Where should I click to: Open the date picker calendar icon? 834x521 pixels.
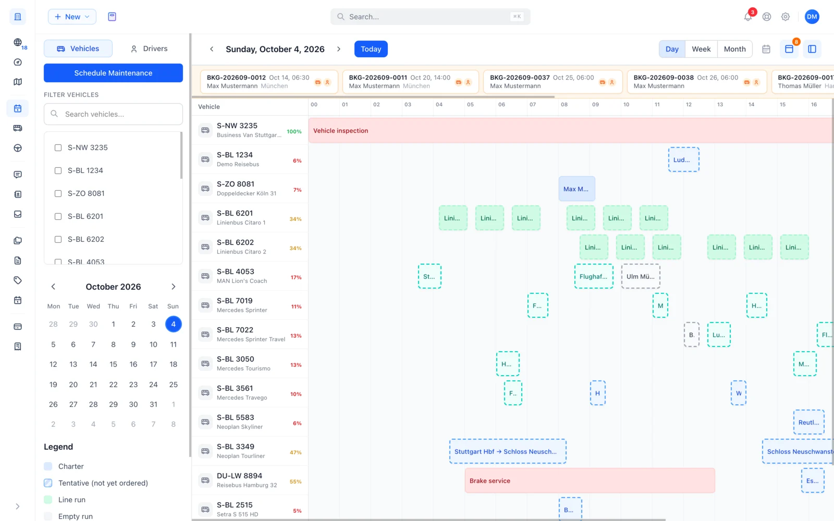tap(766, 49)
